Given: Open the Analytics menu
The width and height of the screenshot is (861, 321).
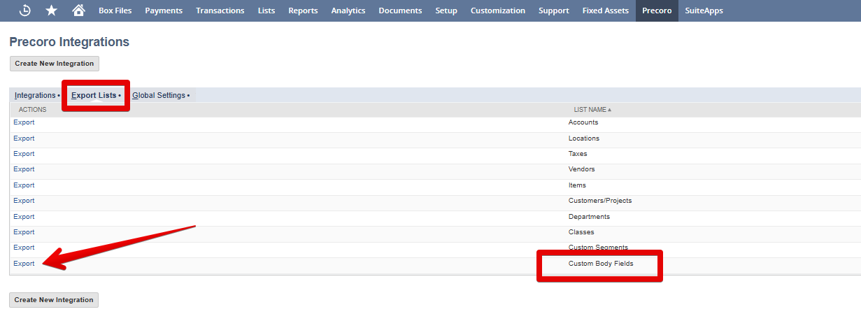Looking at the screenshot, I should (x=348, y=10).
